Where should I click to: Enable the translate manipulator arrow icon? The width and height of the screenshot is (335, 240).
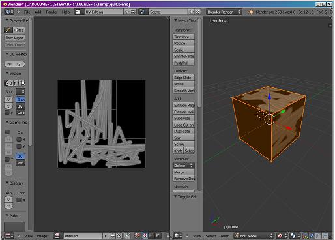(x=312, y=235)
